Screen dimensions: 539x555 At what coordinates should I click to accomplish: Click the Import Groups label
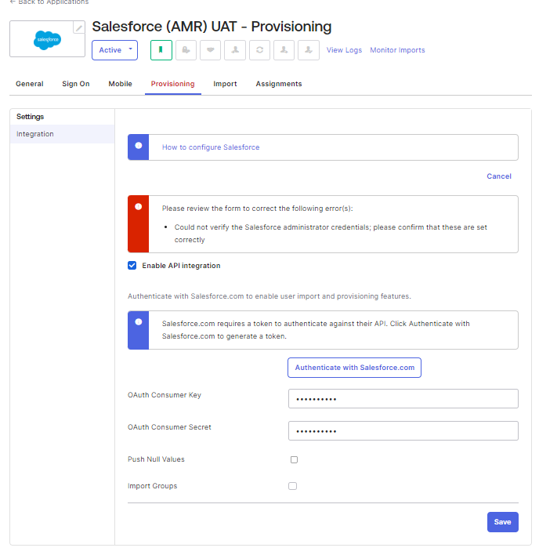click(x=153, y=486)
